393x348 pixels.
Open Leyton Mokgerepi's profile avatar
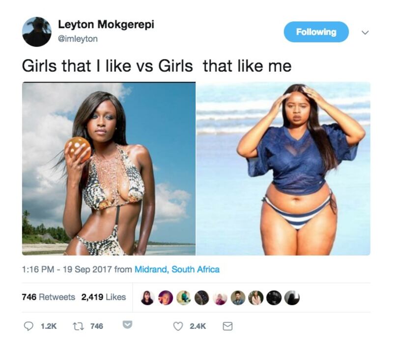pyautogui.click(x=37, y=32)
